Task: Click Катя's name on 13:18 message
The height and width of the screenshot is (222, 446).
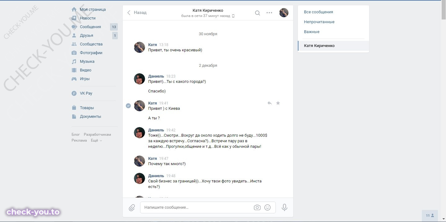Action: [152, 45]
